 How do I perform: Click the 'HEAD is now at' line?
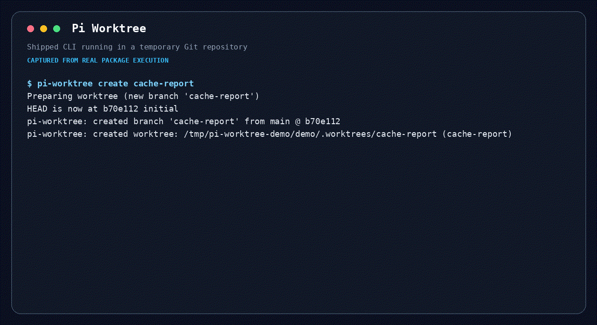click(103, 109)
